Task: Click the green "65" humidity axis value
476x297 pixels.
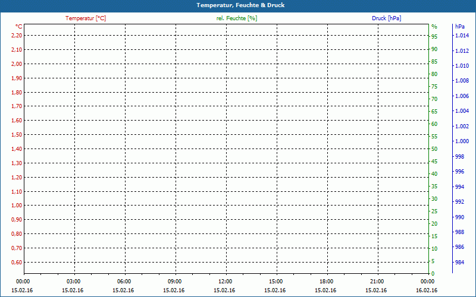Action: point(434,112)
